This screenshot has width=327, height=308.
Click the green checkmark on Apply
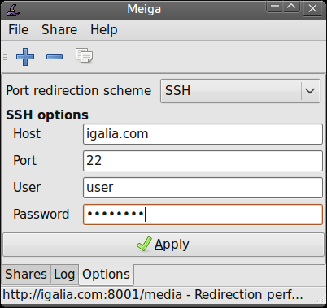(144, 244)
